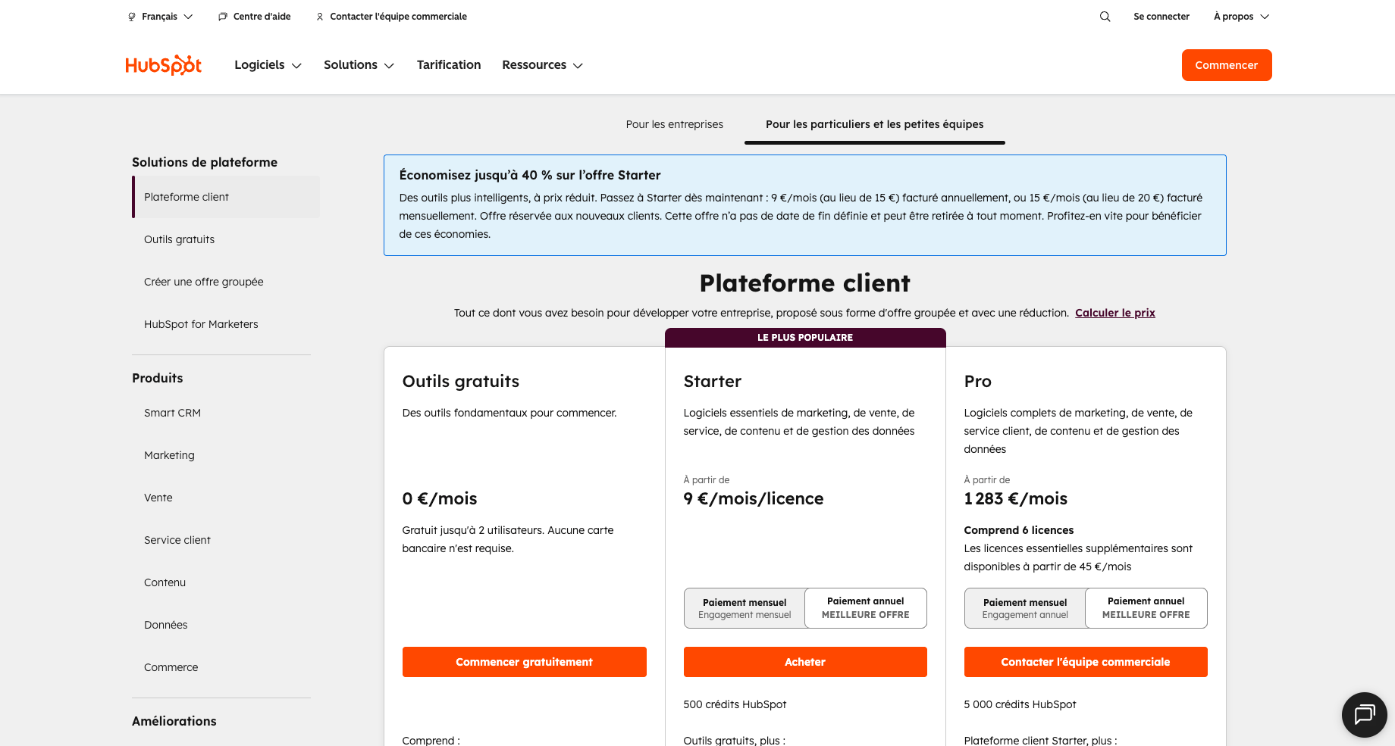
Task: Open the chat widget bubble
Action: click(x=1364, y=714)
